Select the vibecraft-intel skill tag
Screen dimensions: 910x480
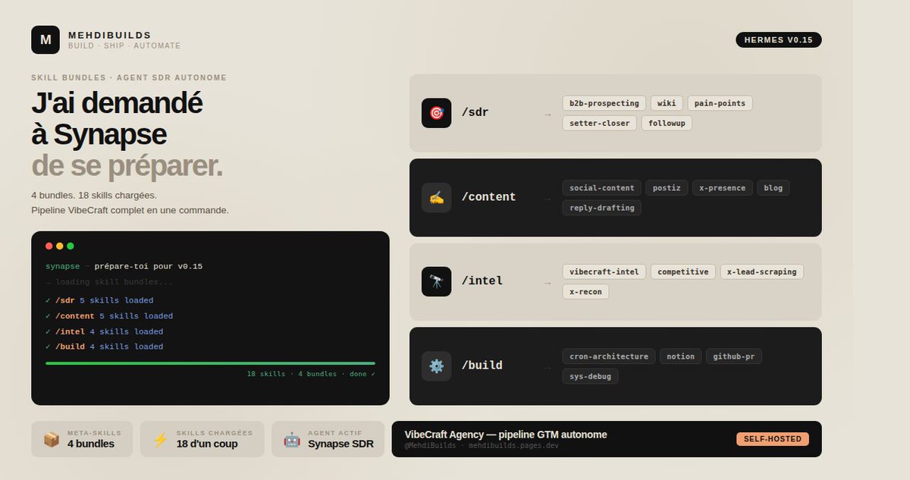(x=604, y=271)
